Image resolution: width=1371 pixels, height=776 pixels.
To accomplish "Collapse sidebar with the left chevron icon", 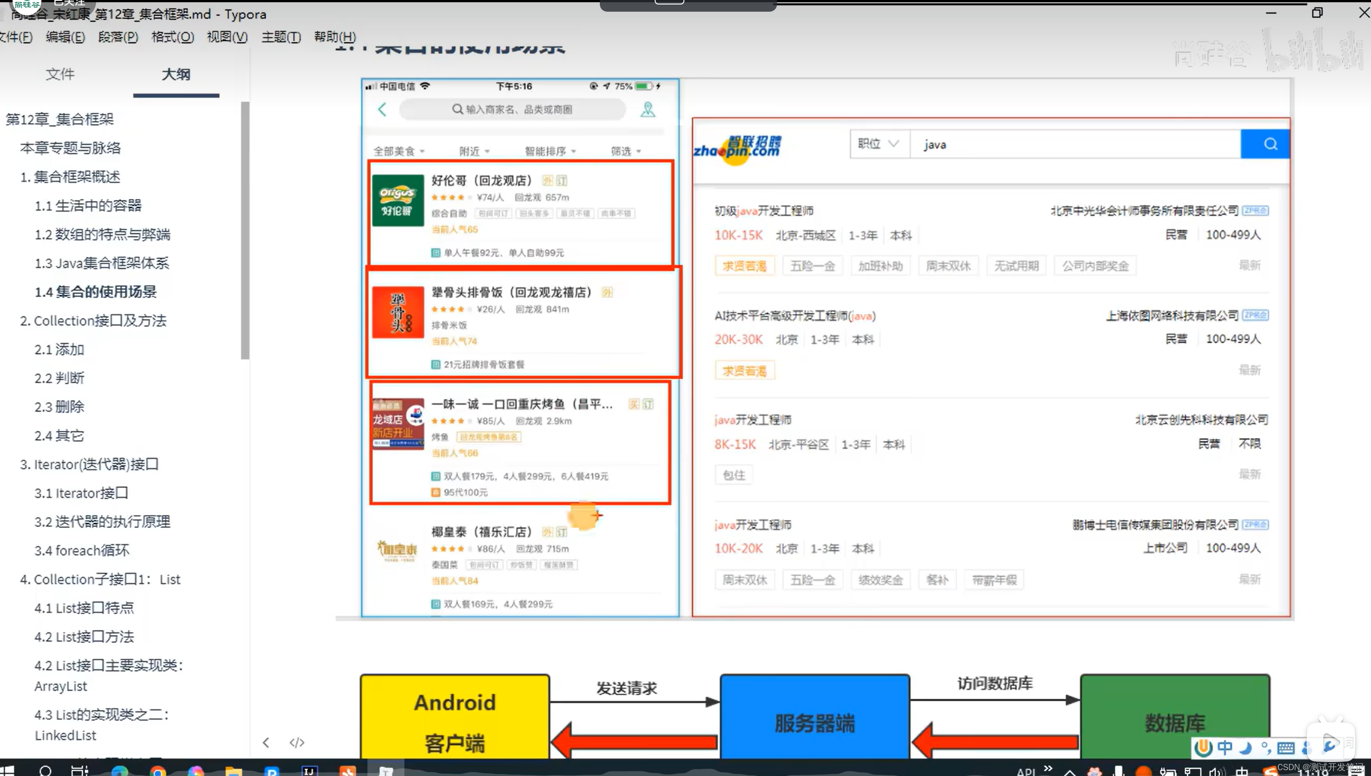I will tap(266, 742).
